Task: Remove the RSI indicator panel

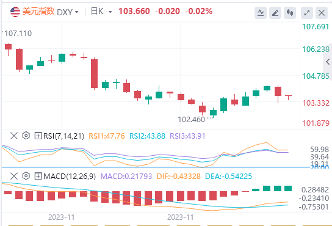Action: [x=14, y=136]
